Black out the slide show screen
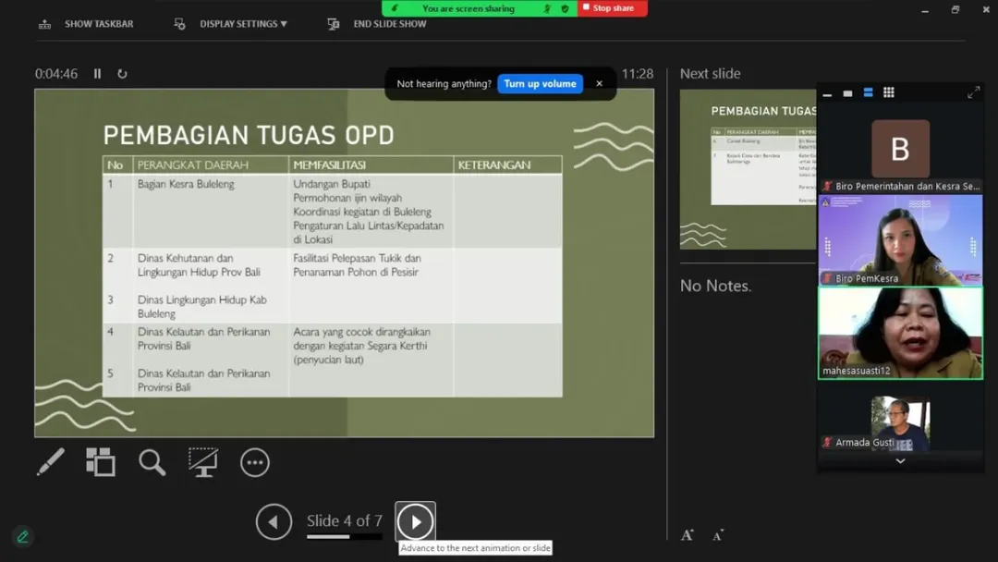 (x=202, y=462)
